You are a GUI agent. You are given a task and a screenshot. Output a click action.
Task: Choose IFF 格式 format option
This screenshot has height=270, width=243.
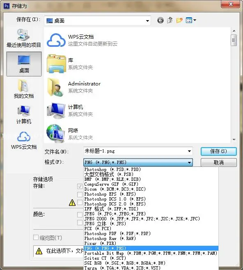point(151,209)
